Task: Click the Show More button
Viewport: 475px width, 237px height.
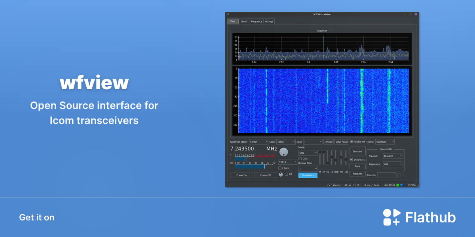Action: 308,175
